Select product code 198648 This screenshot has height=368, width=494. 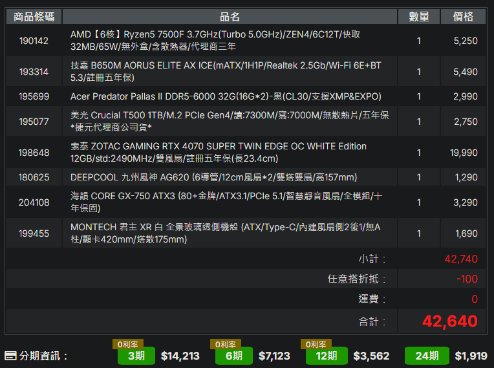click(x=34, y=153)
